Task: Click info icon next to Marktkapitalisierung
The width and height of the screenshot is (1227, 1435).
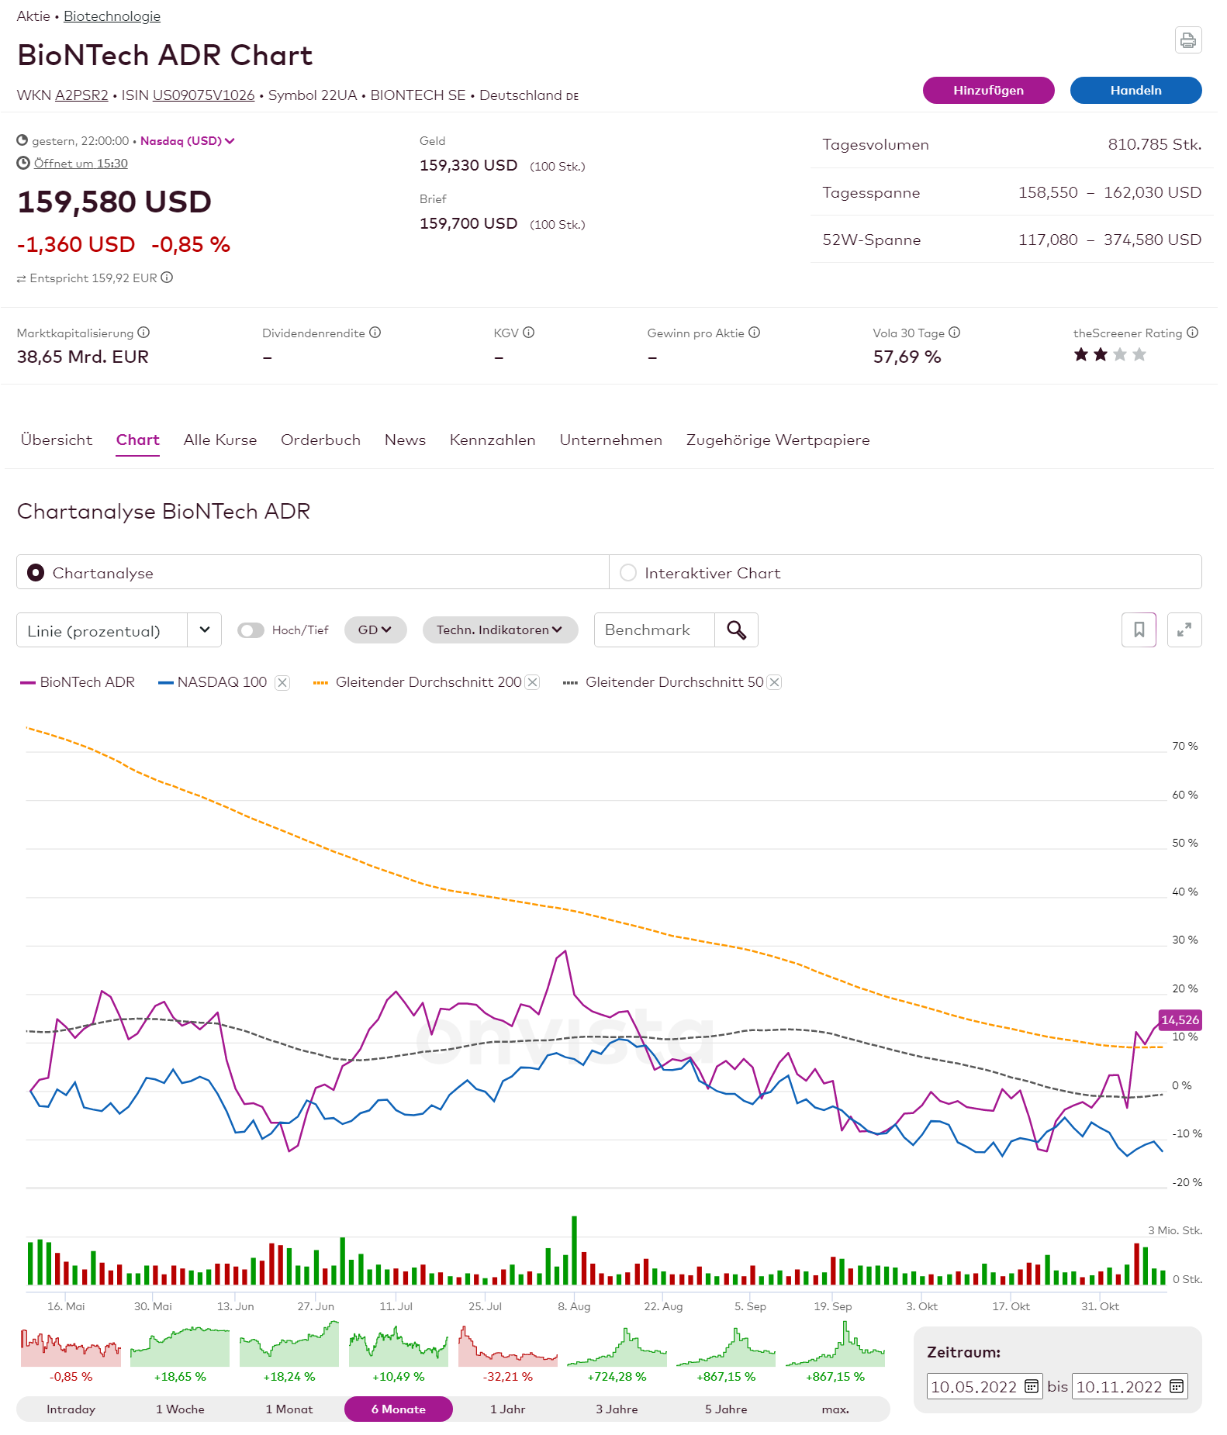Action: 143,333
